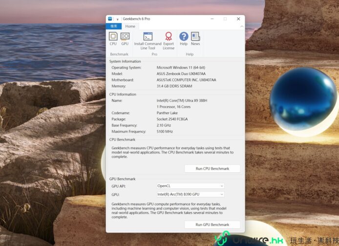Click the Export License ribbon icon
This screenshot has width=339, height=246.
[x=169, y=41]
